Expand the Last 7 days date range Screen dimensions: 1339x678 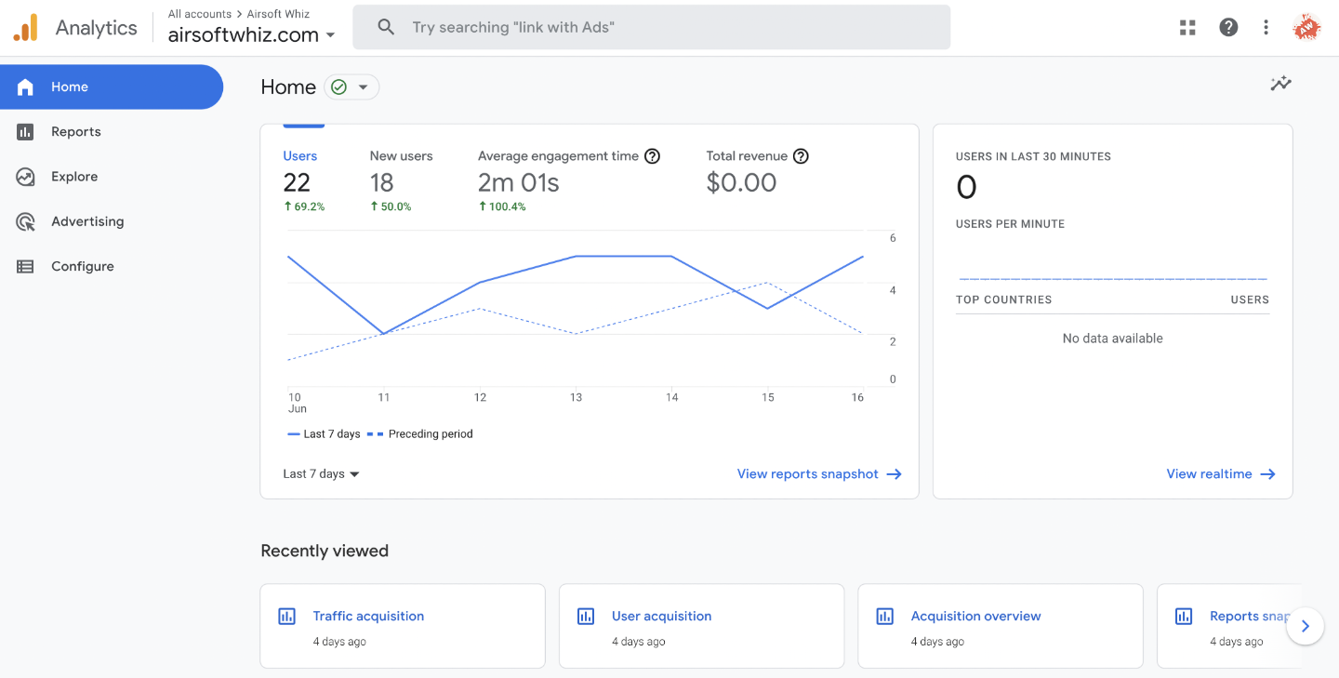pyautogui.click(x=321, y=474)
